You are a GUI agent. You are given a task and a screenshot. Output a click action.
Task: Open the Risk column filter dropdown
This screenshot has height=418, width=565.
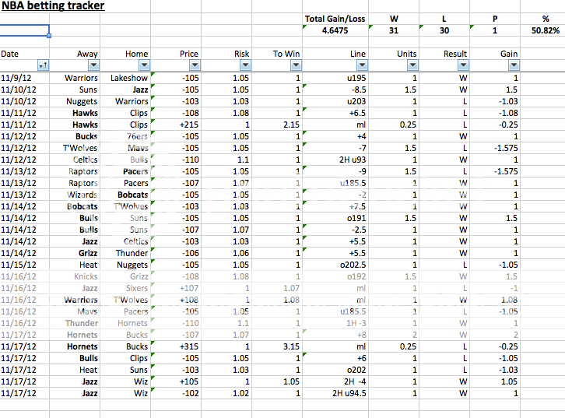[245, 65]
